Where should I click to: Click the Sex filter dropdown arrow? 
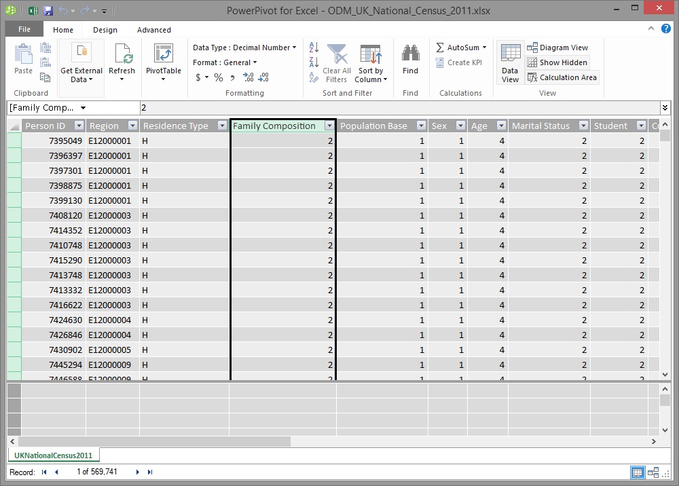[x=461, y=126]
